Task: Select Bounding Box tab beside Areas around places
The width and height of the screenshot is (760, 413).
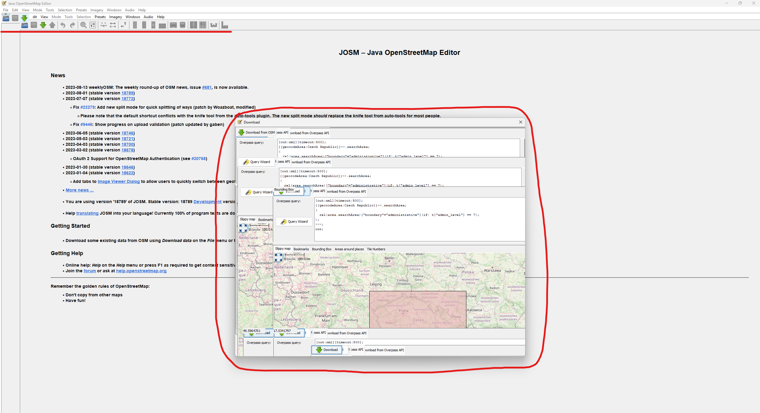Action: click(x=322, y=249)
